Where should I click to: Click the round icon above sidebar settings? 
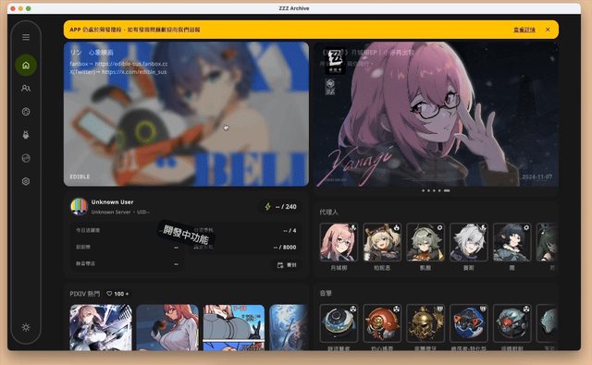[x=26, y=158]
